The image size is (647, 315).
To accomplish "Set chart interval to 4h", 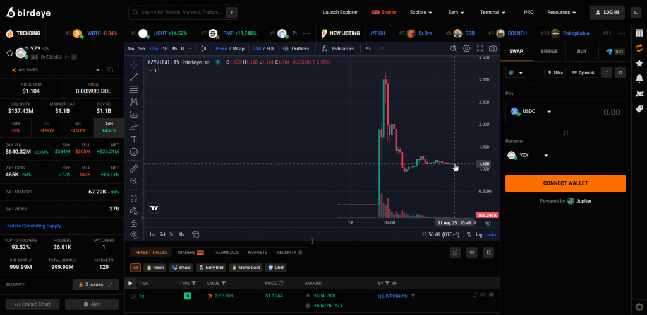I will click(174, 49).
